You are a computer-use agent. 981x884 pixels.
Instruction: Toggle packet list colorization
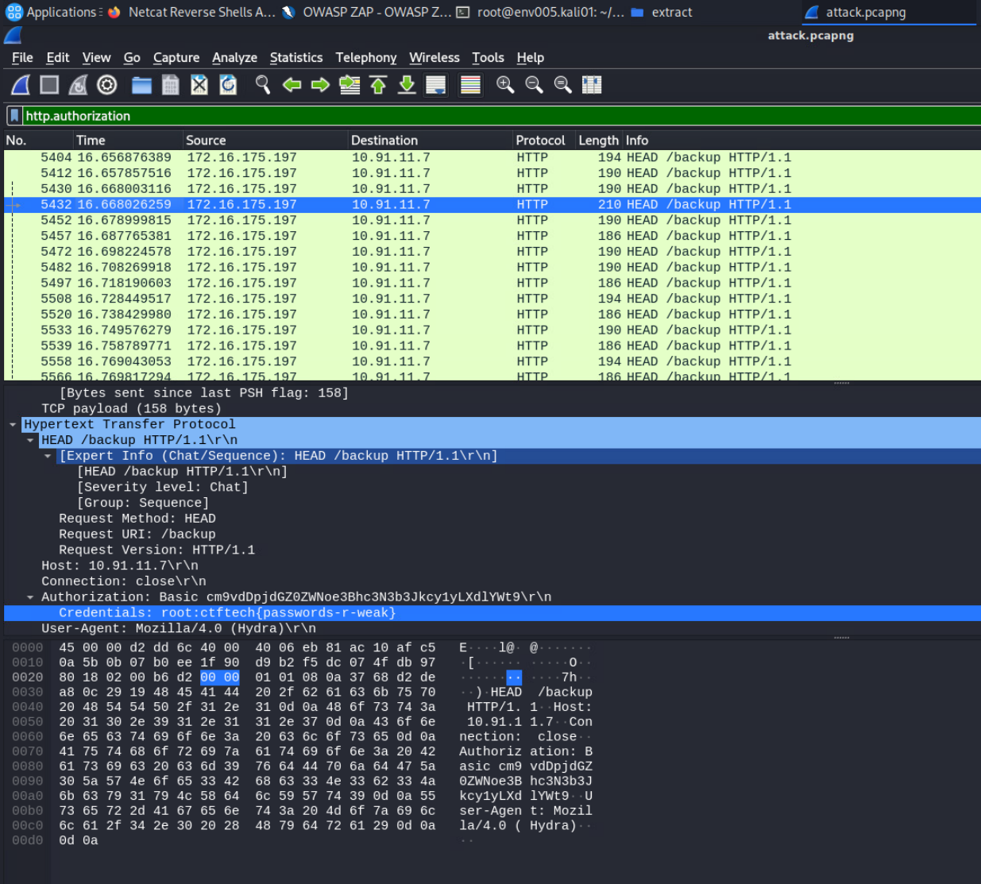click(470, 85)
